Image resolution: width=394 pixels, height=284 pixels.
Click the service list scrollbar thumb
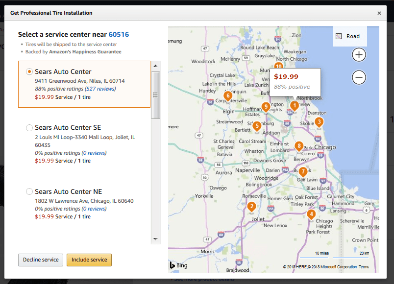[x=155, y=95]
